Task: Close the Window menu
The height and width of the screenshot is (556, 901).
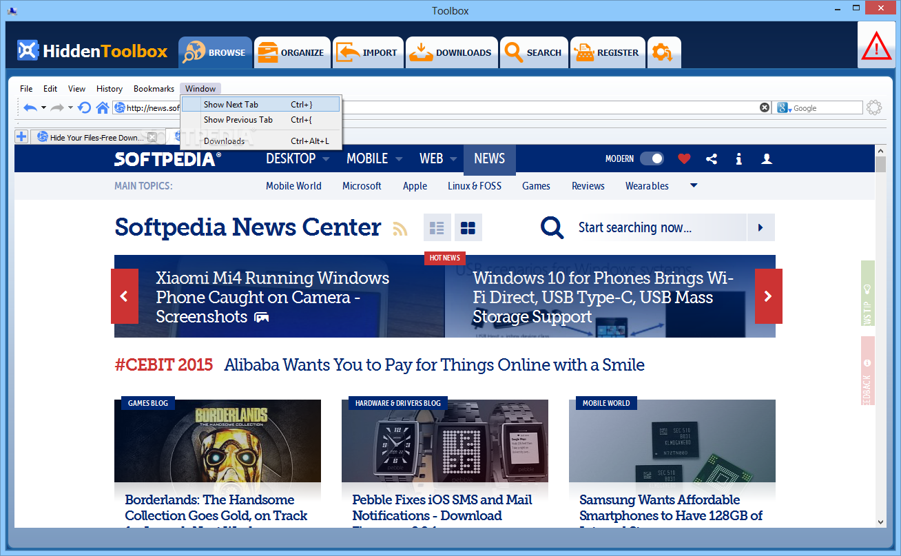Action: click(x=200, y=89)
